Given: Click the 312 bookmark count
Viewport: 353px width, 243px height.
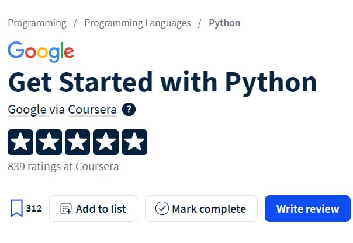Looking at the screenshot, I should point(34,209).
